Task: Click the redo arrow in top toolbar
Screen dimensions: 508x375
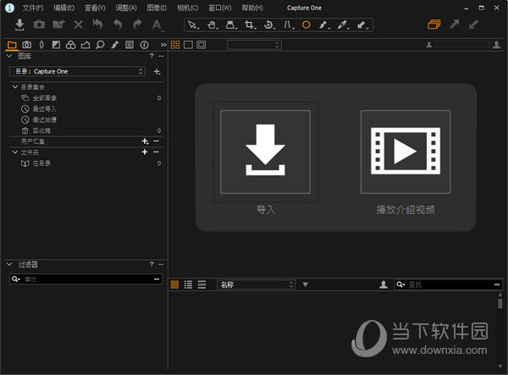Action: (x=137, y=25)
